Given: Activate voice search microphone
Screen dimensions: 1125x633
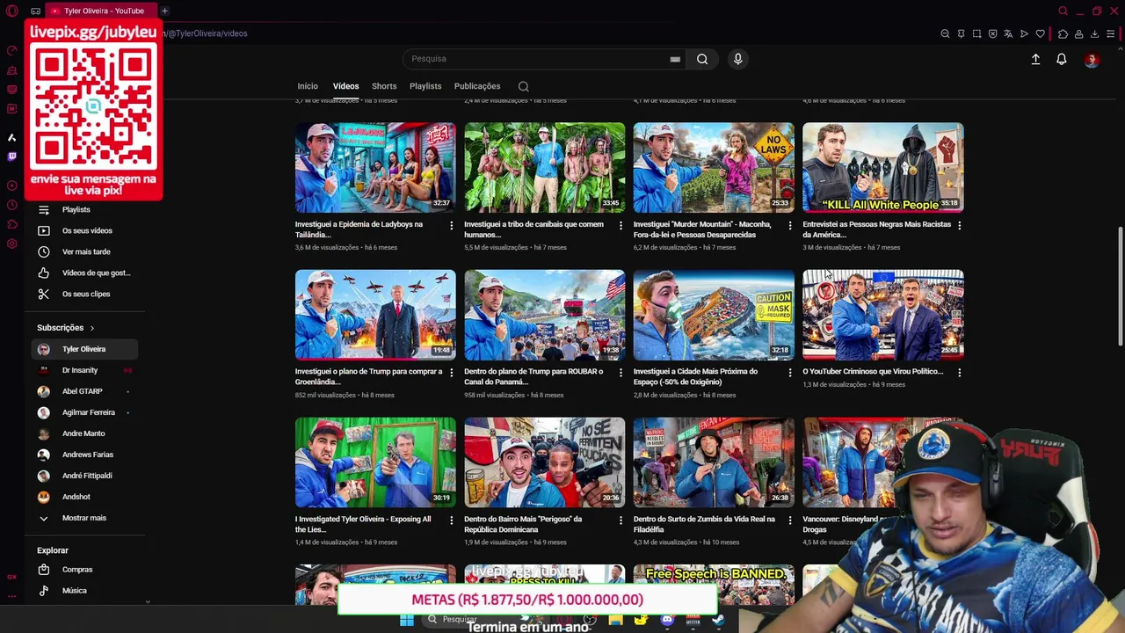Looking at the screenshot, I should 737,59.
